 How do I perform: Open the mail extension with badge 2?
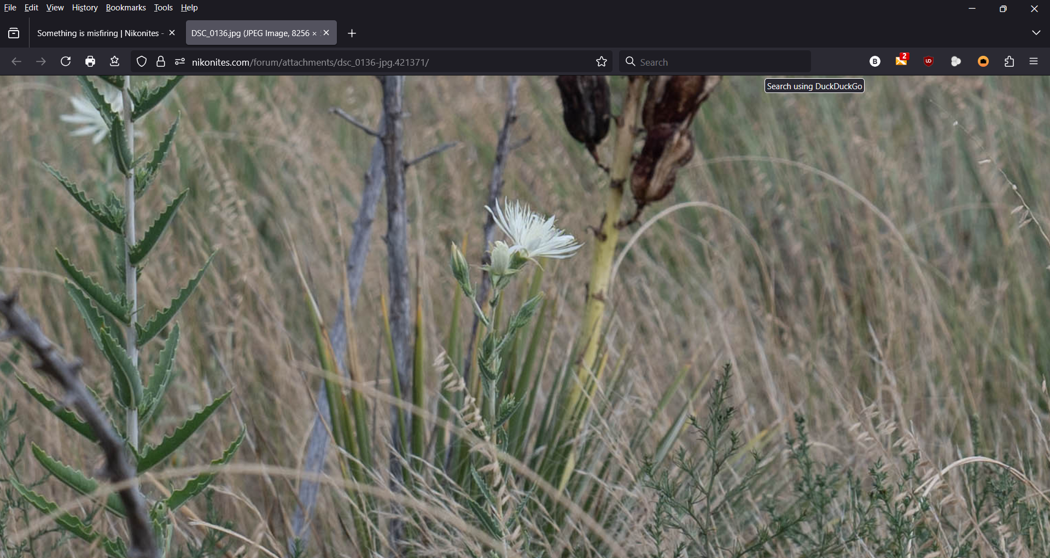click(901, 61)
